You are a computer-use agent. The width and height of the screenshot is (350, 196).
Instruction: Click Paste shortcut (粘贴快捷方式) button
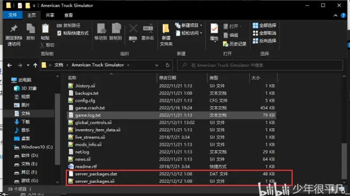[73, 33]
